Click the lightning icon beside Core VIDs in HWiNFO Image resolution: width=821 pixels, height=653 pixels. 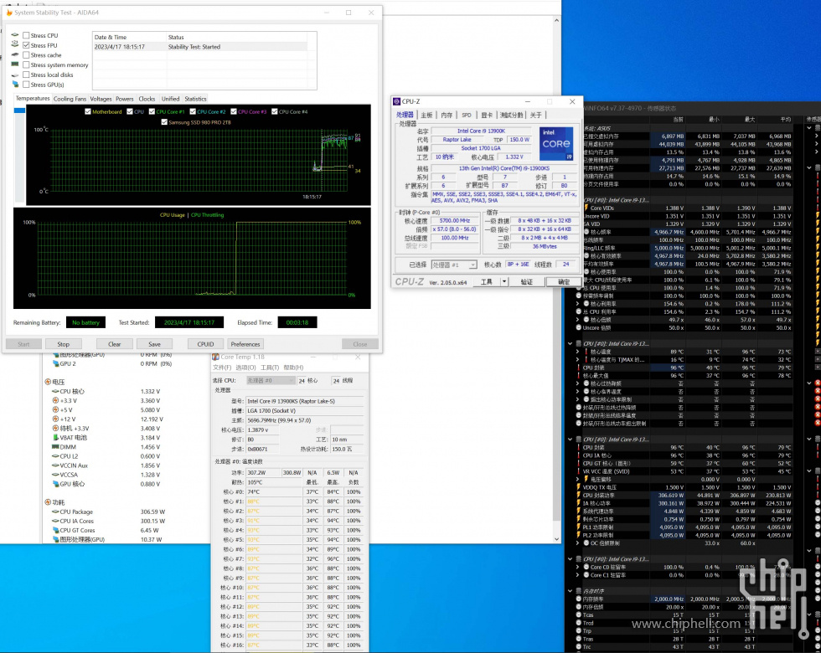(x=586, y=208)
